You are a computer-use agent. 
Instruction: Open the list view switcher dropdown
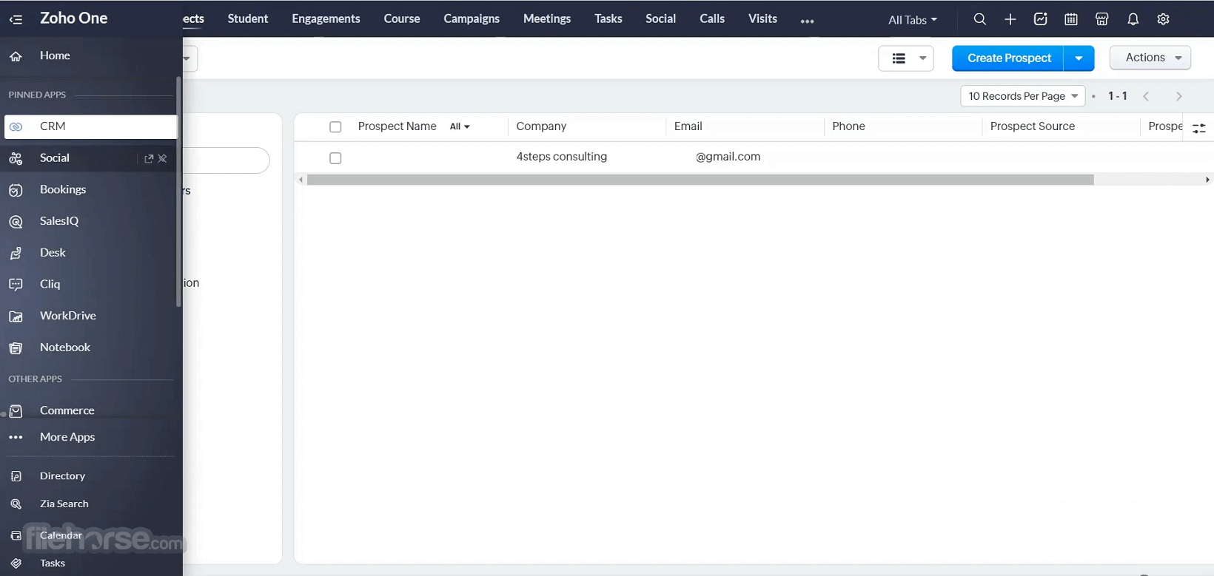(x=906, y=58)
